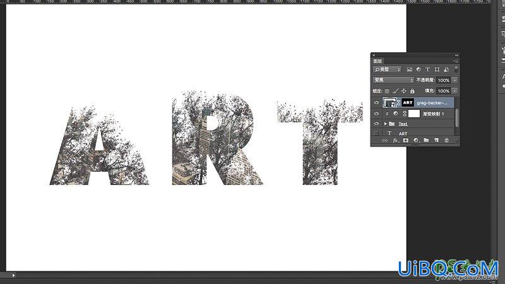Select greg-becker-... layer name
The height and width of the screenshot is (284, 505).
432,103
